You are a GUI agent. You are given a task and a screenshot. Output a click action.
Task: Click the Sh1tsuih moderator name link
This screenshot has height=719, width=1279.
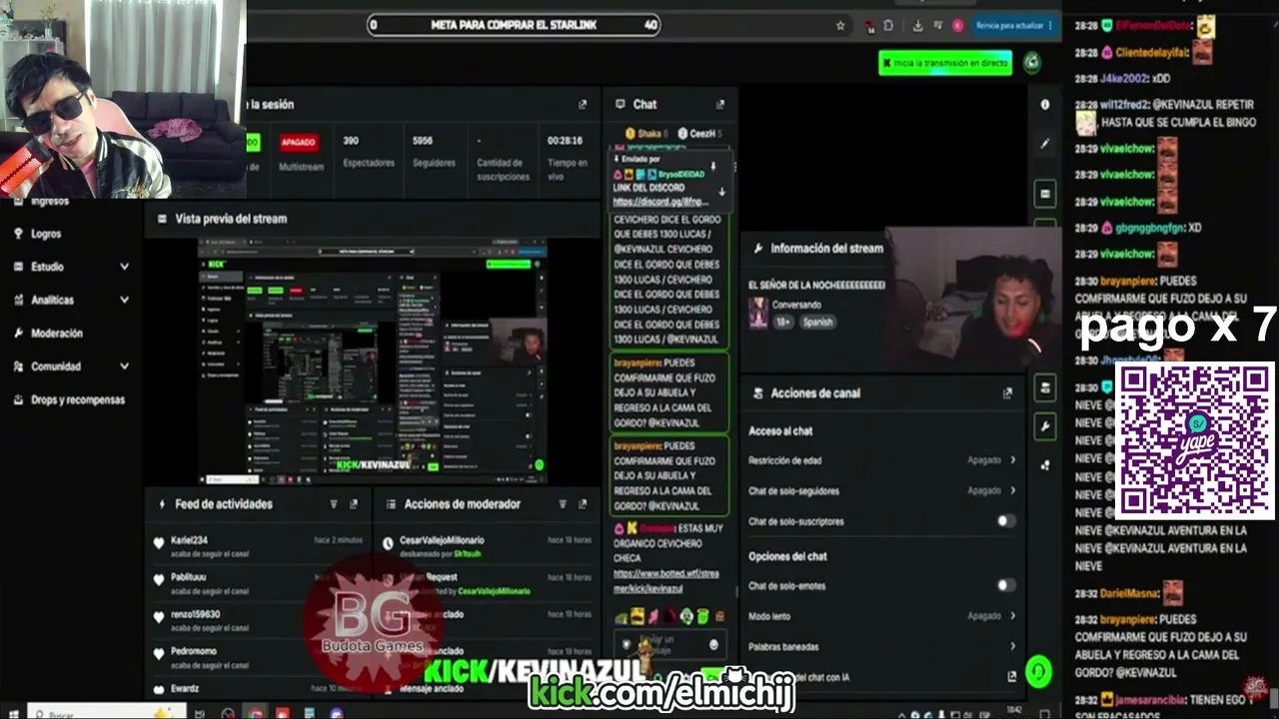[x=467, y=553]
